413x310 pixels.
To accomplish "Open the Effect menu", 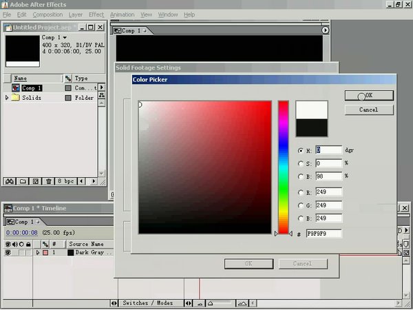I will pyautogui.click(x=96, y=14).
